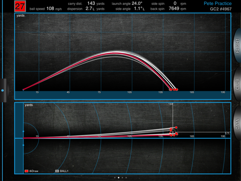The image size is (241, 181).
Task: Click the tee origin point in side view
Action: coord(23,90)
